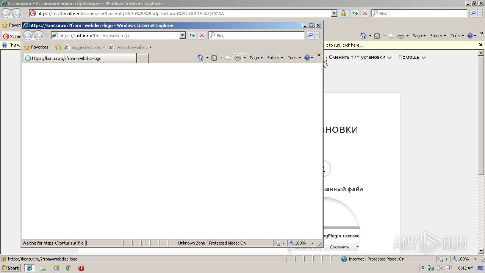Expand Сменить тип установки menu

pyautogui.click(x=360, y=57)
